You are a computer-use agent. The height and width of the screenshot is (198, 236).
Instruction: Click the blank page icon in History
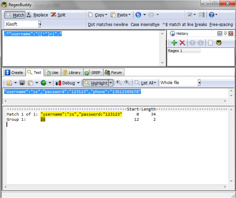click(x=211, y=43)
